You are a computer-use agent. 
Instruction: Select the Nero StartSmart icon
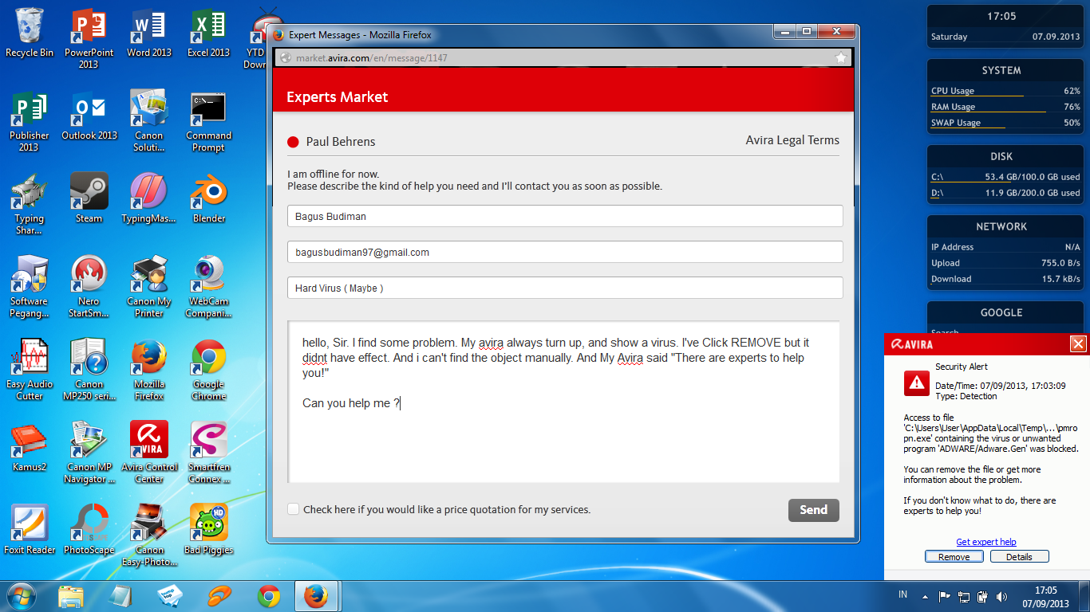pos(89,288)
